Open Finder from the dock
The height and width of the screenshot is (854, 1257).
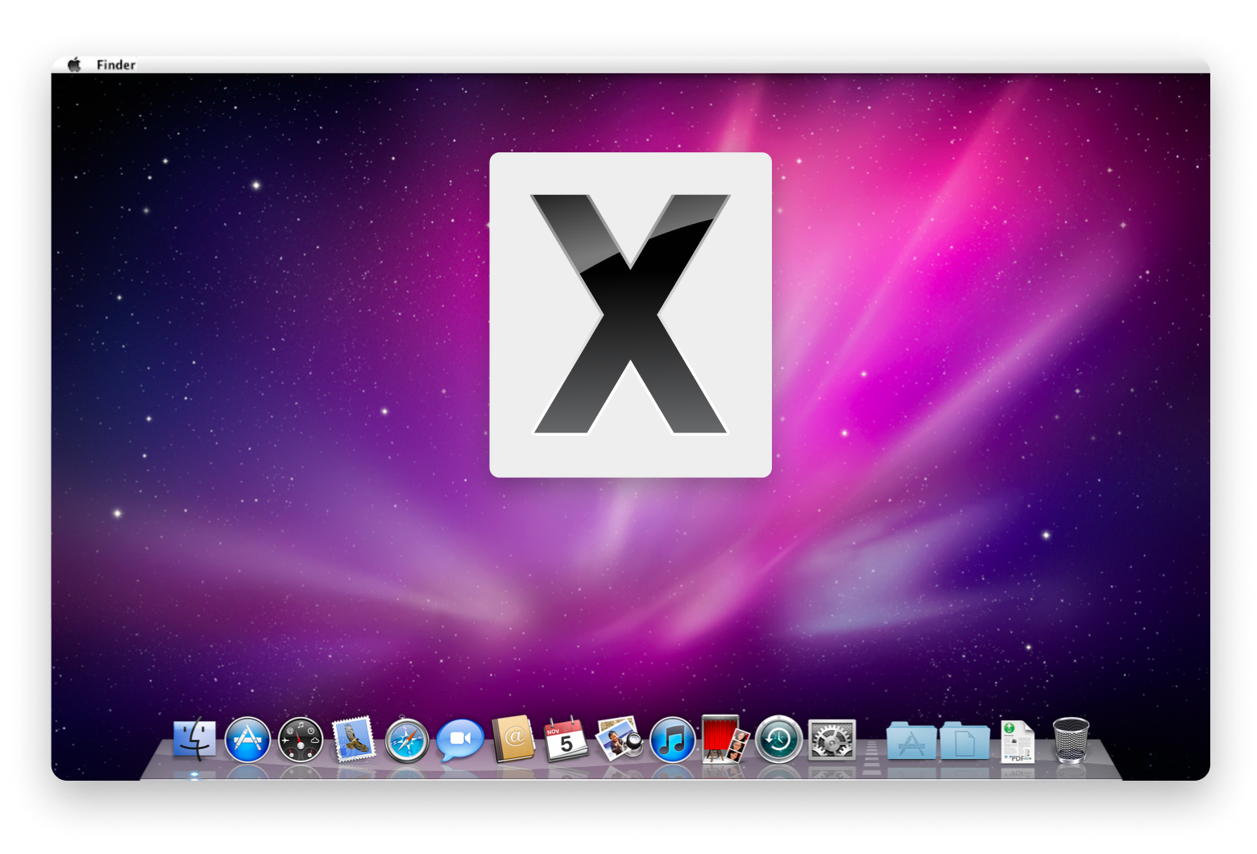[x=194, y=740]
